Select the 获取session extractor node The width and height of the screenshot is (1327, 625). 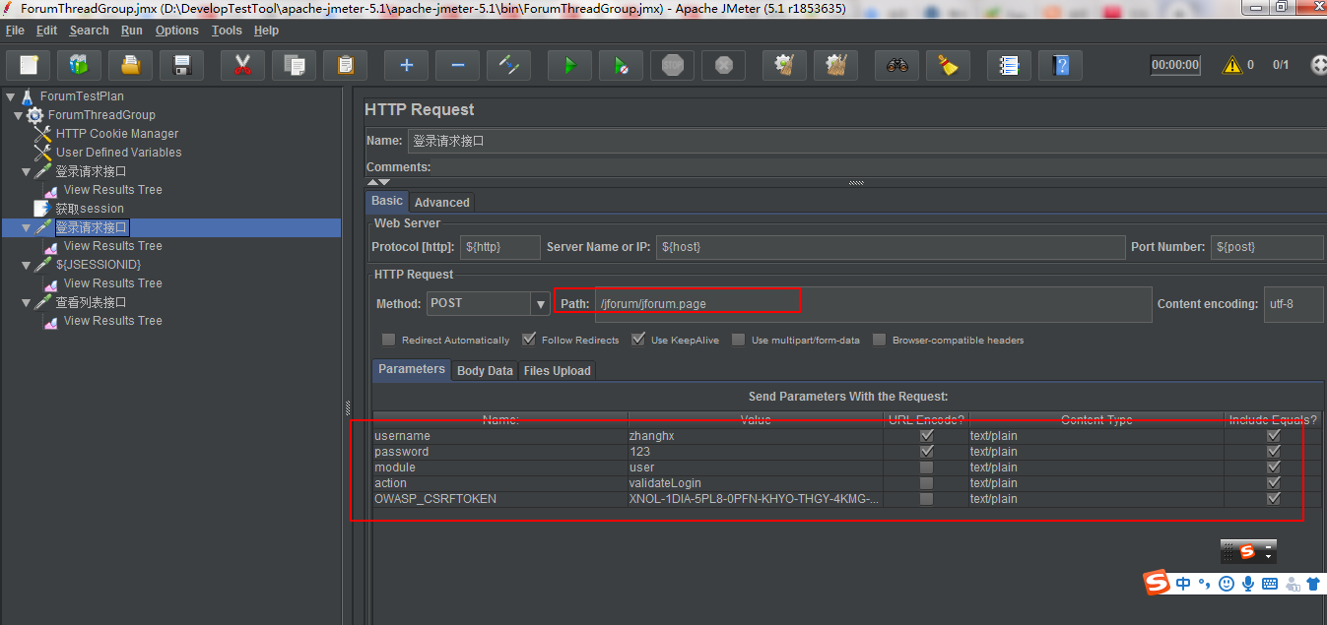tap(90, 209)
